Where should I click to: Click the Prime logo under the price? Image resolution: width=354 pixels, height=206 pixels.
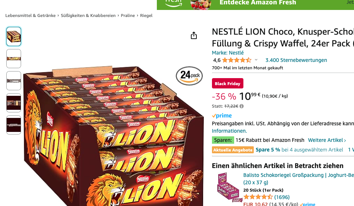tap(222, 116)
